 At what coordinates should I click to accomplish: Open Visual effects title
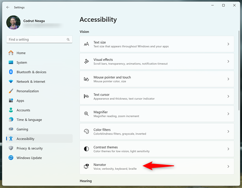click(x=103, y=60)
